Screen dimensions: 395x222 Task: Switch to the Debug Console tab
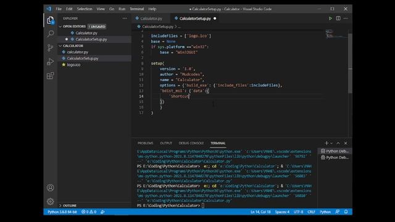coord(191,143)
